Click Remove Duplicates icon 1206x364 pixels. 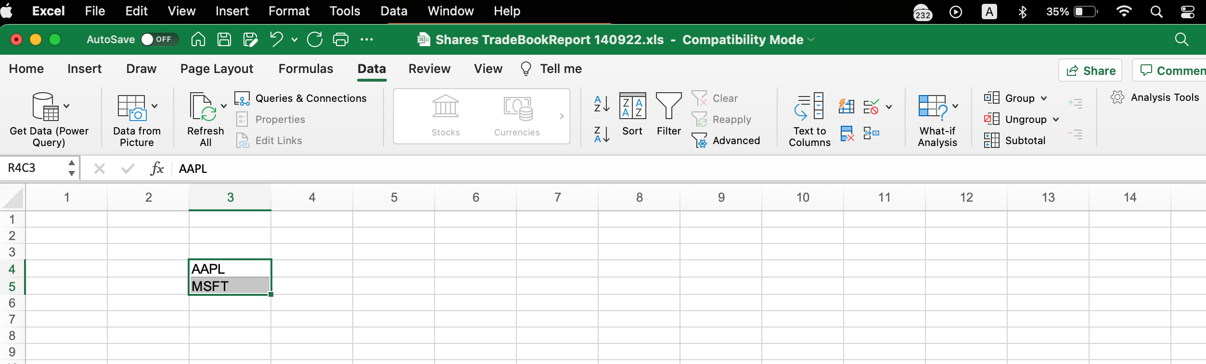pos(847,133)
